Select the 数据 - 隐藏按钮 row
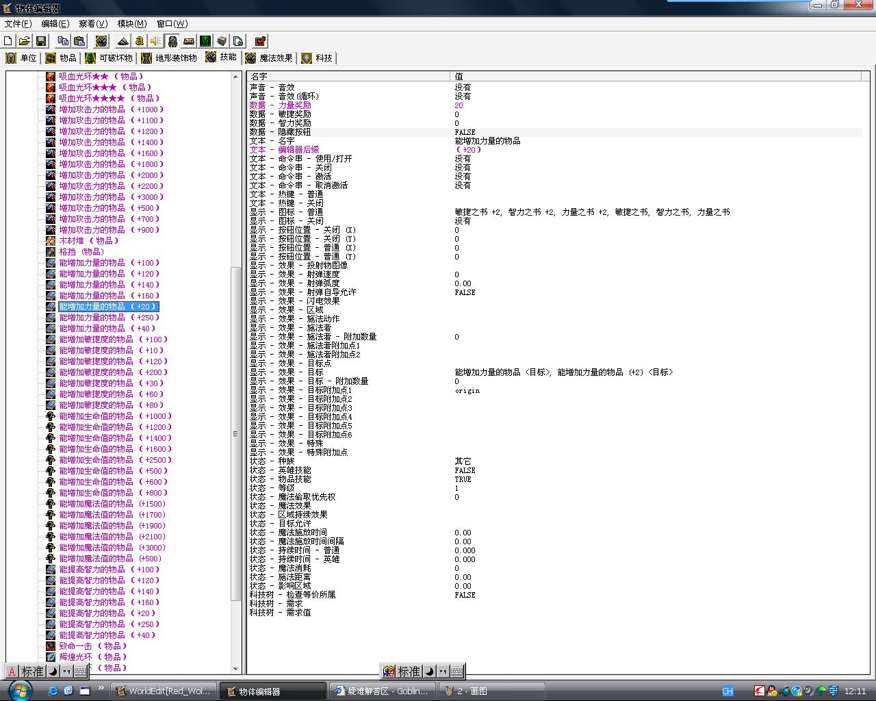This screenshot has height=701, width=876. [555, 132]
